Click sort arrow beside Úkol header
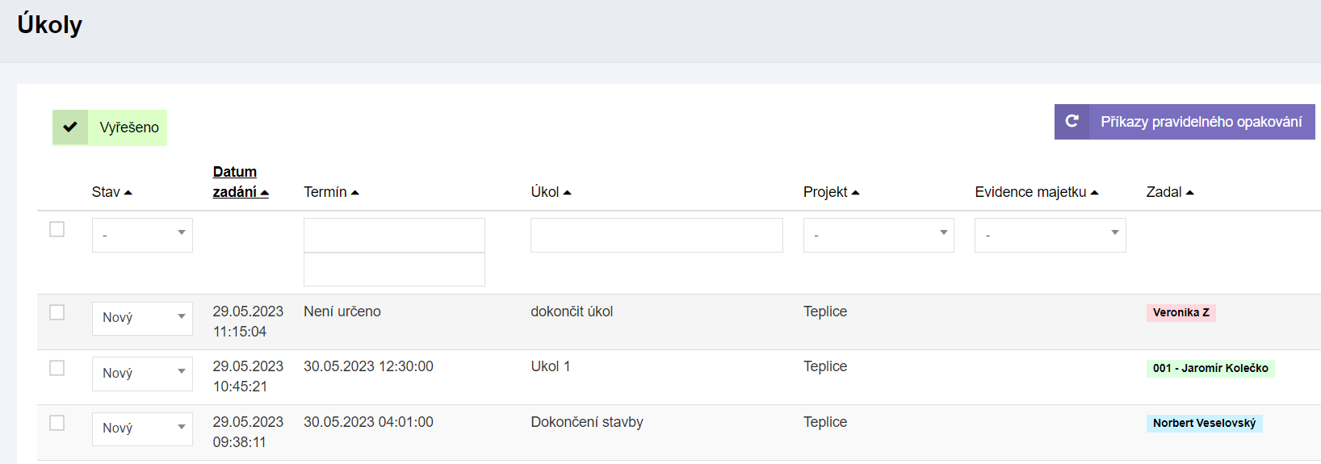 click(x=567, y=193)
